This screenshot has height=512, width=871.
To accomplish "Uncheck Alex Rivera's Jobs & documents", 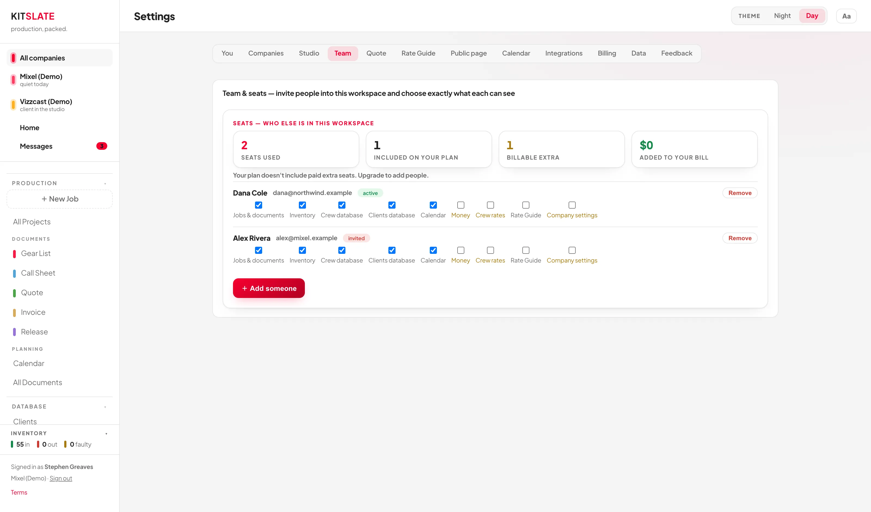I will [259, 250].
